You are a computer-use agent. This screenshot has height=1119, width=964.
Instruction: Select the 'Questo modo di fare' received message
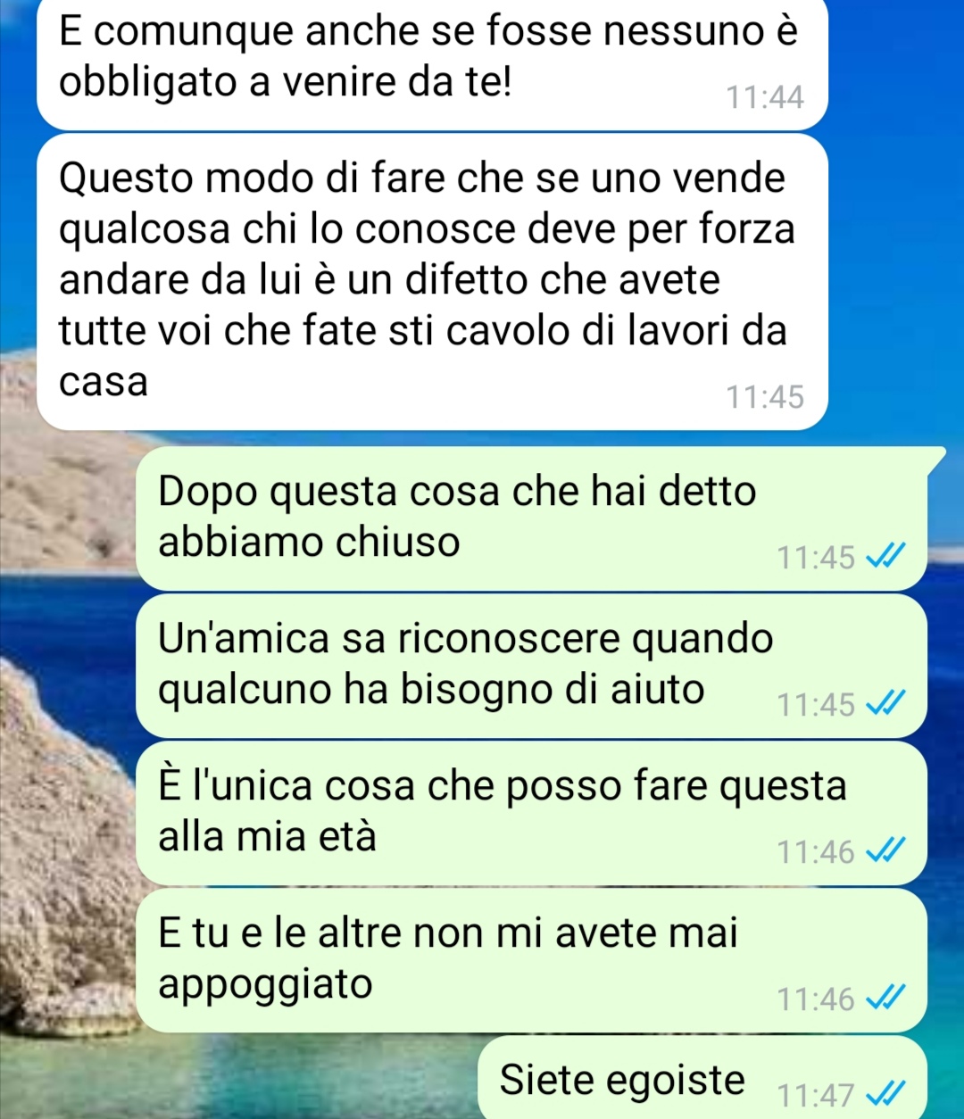[432, 282]
